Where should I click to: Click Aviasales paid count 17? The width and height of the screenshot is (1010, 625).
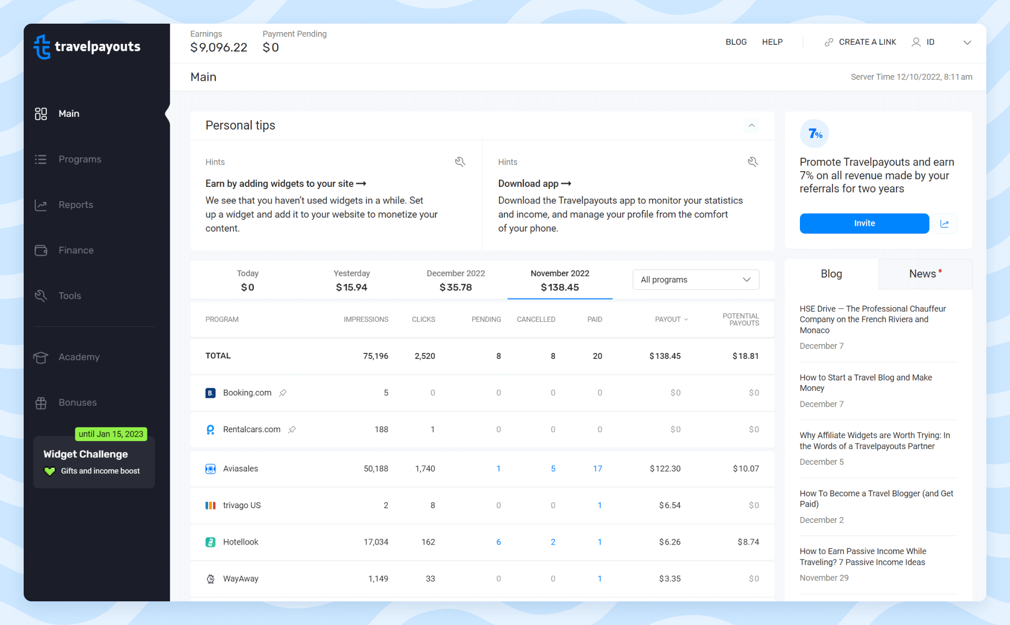click(597, 469)
